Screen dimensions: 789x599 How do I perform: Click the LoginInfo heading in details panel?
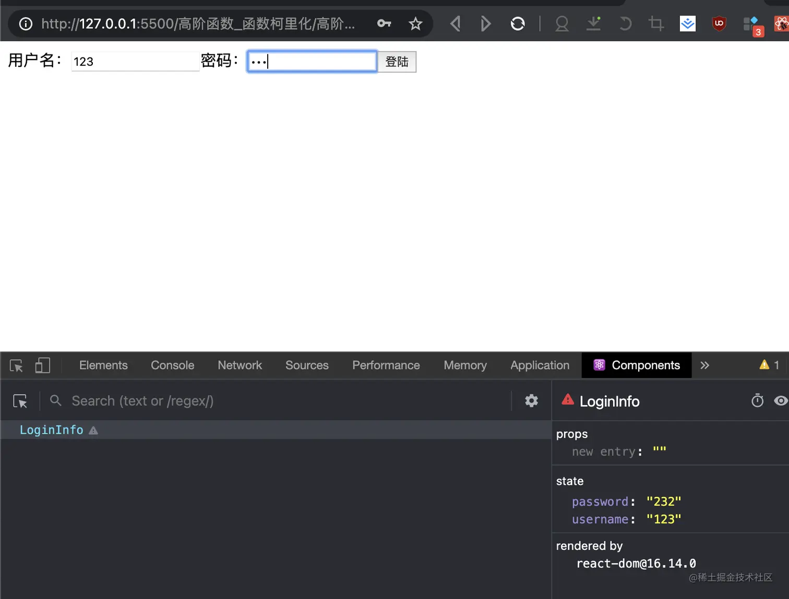(x=609, y=401)
